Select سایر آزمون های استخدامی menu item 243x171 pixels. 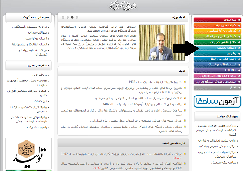pyautogui.click(x=217, y=76)
